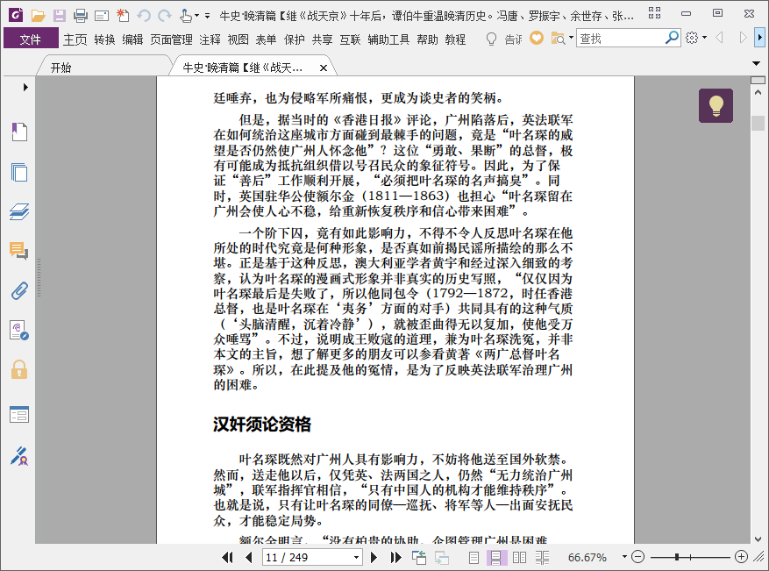This screenshot has width=769, height=571.
Task: Click the create new PDF icon
Action: click(123, 16)
